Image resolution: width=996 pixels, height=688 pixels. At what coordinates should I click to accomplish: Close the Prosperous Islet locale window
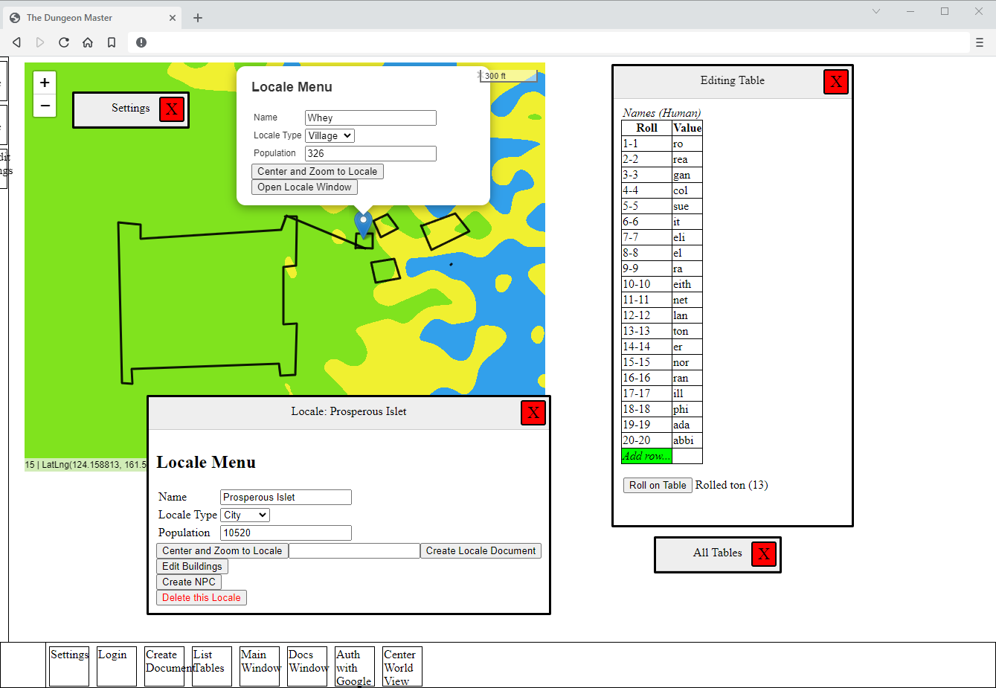tap(533, 413)
